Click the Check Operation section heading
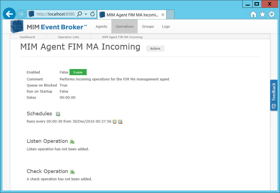Image resolution: width=280 pixels, height=193 pixels. (48, 171)
